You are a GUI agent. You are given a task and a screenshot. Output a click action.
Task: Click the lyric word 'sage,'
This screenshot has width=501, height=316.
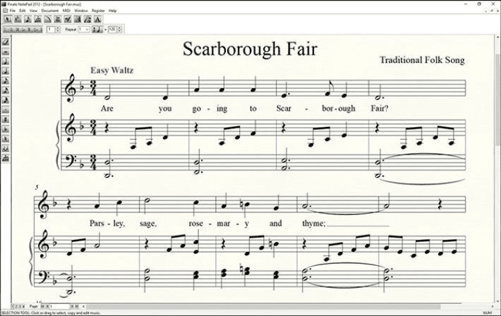[x=148, y=224]
